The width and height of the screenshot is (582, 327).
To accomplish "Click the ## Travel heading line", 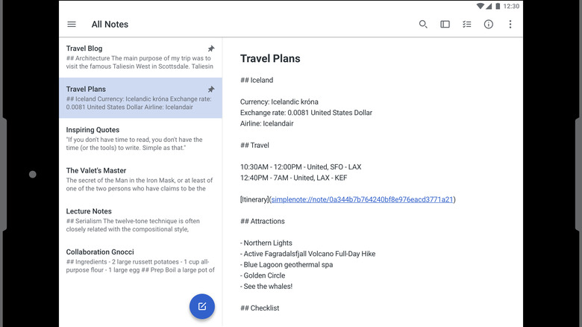I will click(x=254, y=146).
